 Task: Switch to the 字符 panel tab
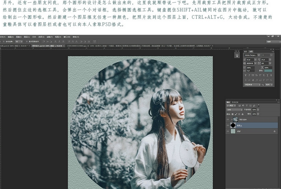tap(251, 52)
